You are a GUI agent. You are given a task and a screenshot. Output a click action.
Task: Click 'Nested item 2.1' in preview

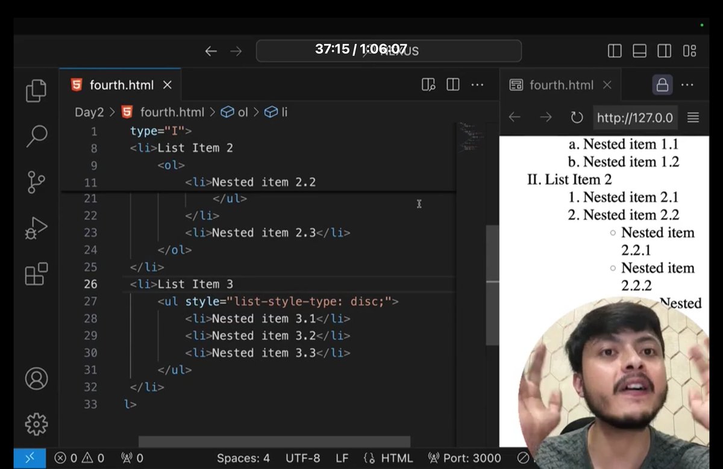[631, 197]
